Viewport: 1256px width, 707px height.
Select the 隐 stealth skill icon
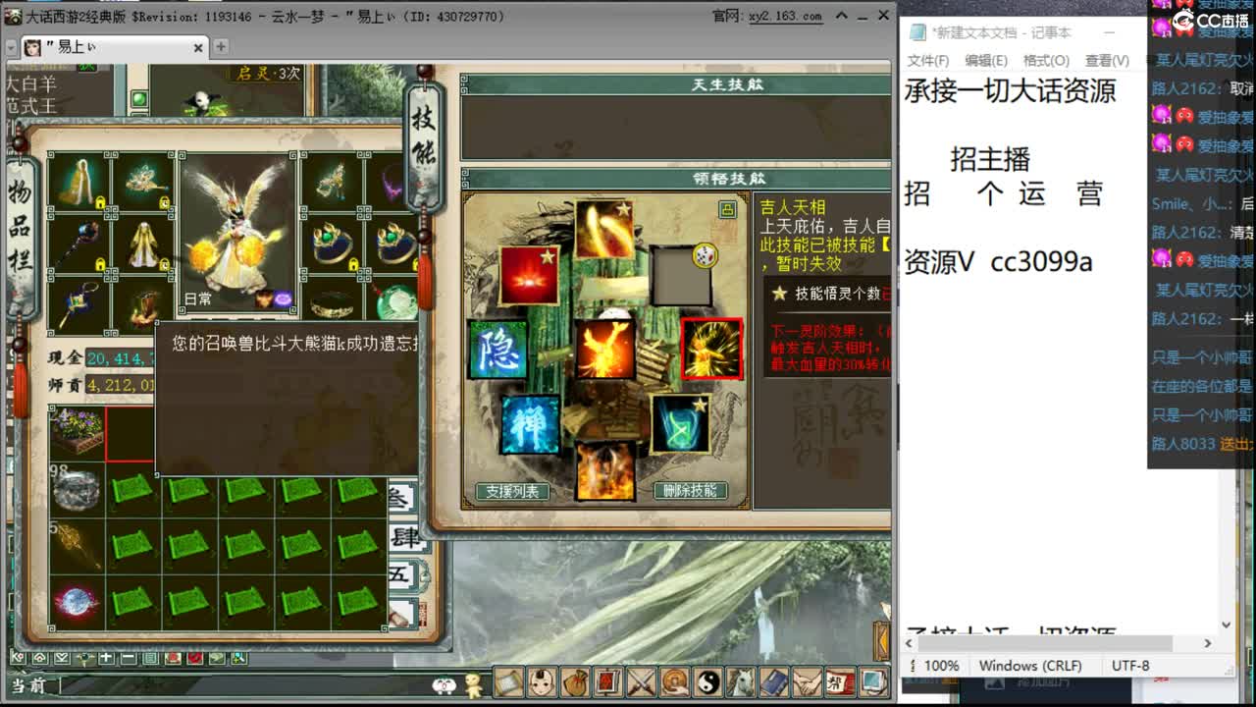point(497,350)
